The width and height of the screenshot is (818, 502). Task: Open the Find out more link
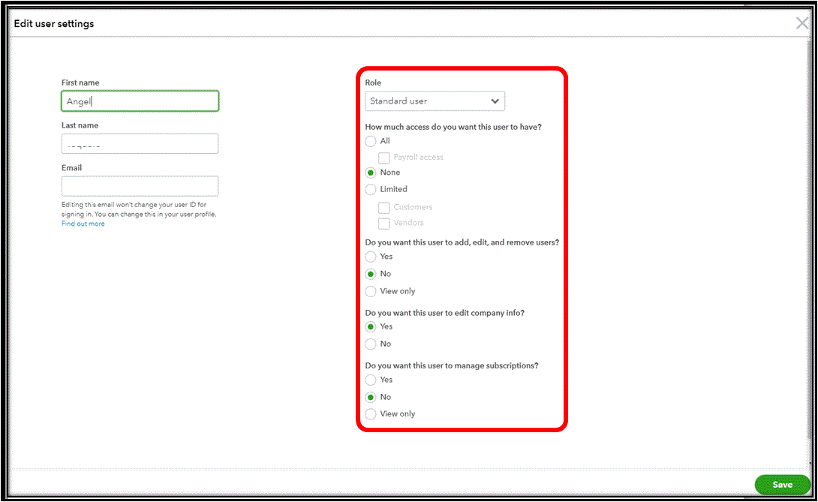[83, 224]
